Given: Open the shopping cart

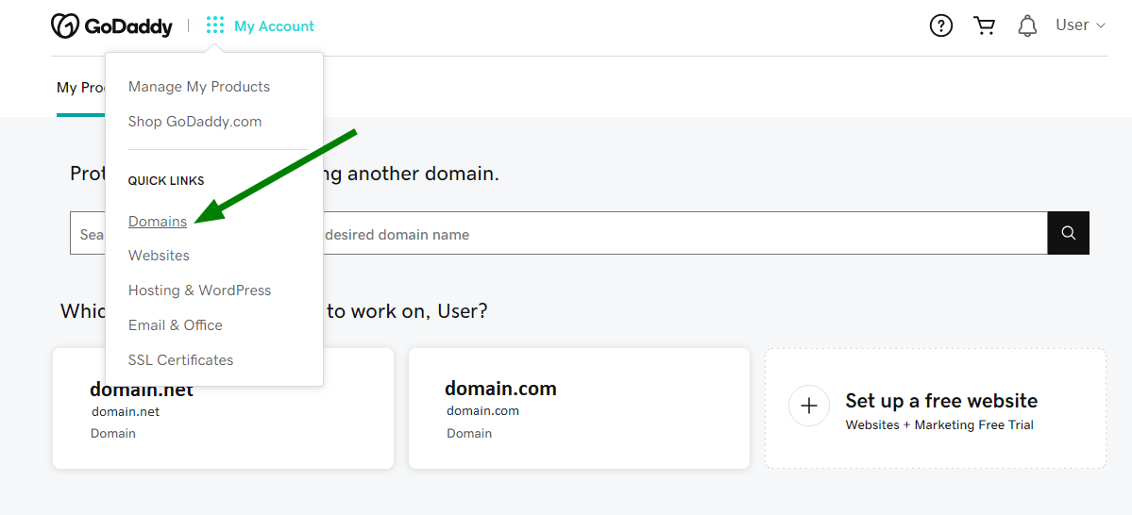Looking at the screenshot, I should (985, 25).
